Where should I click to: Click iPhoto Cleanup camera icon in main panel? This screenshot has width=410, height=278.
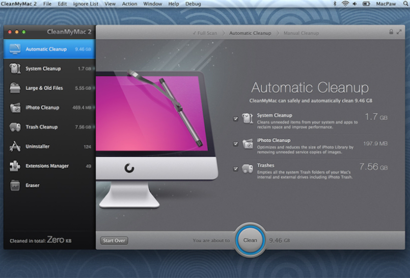tap(247, 143)
